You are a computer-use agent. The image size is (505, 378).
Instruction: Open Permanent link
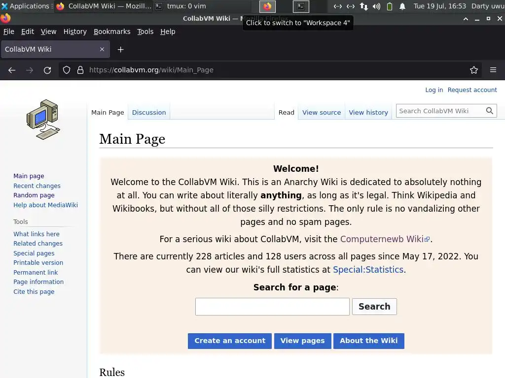36,273
